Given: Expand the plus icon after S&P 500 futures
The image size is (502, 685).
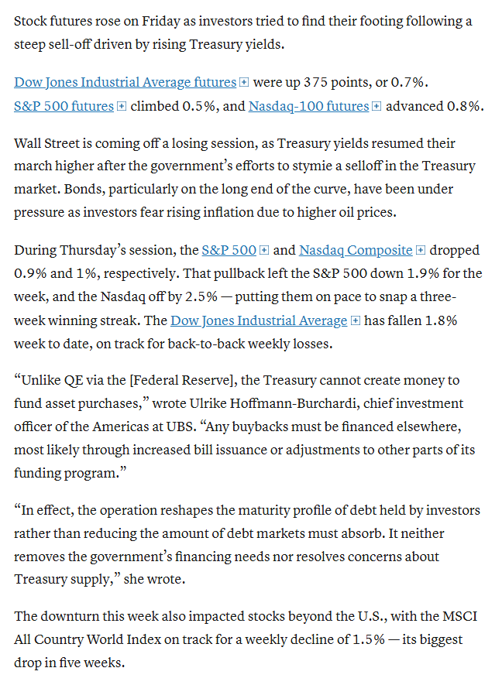Looking at the screenshot, I should [x=122, y=106].
